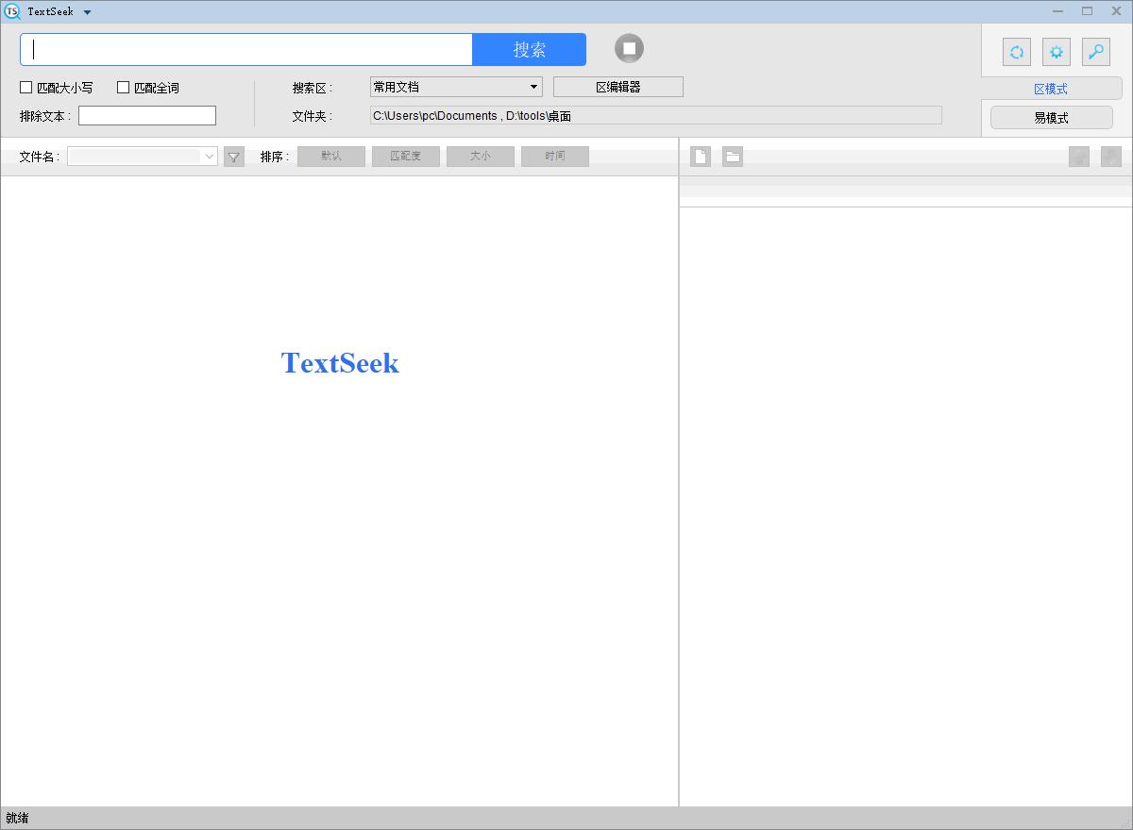Click the open file document icon
1133x830 pixels.
tap(701, 157)
